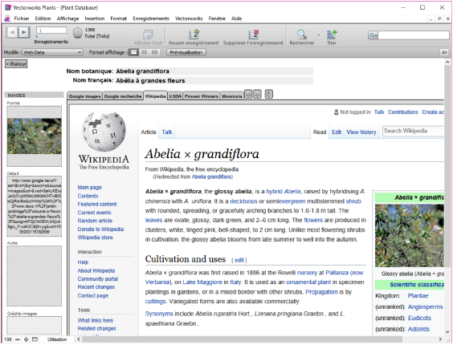The image size is (453, 345).
Task: Switch to the Monrovia tab
Action: point(231,96)
